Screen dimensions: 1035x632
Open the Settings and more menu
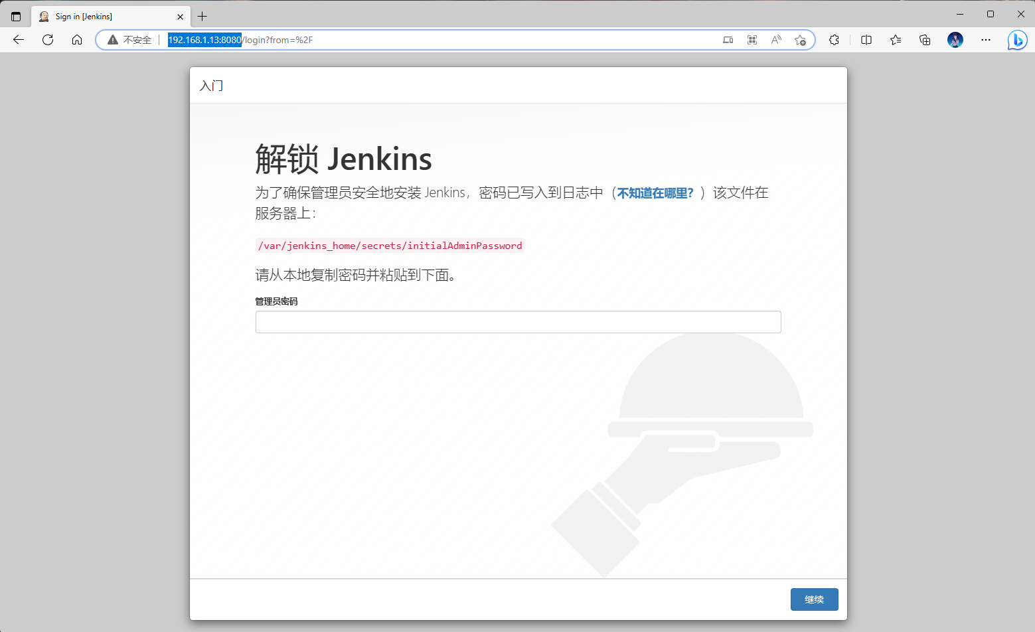click(x=986, y=40)
